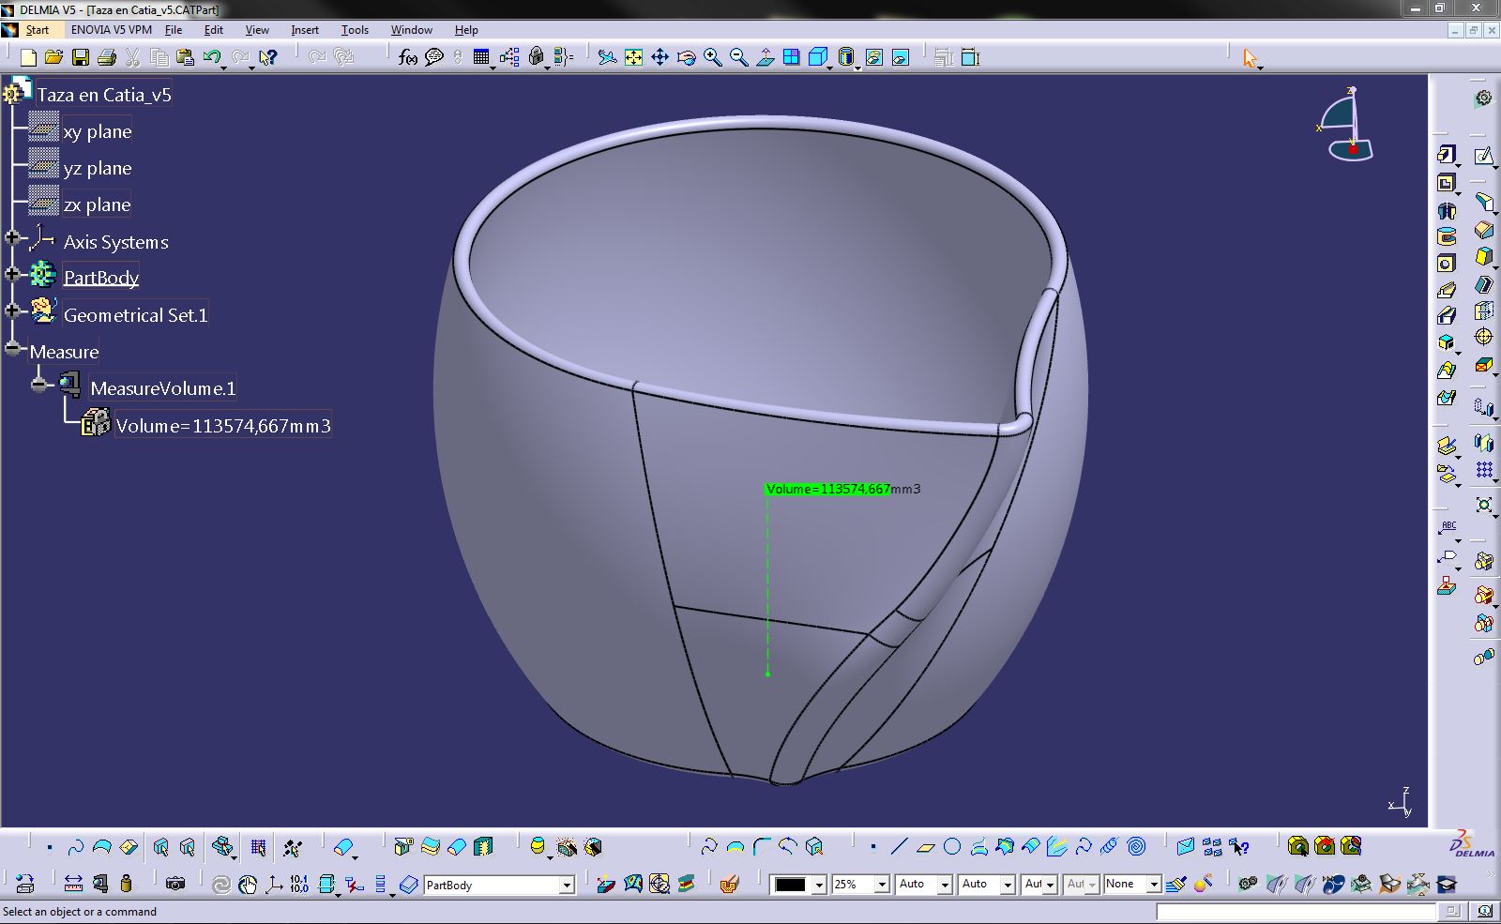Image resolution: width=1501 pixels, height=924 pixels.
Task: Expand the Axis Systems tree node
Action: 12,238
